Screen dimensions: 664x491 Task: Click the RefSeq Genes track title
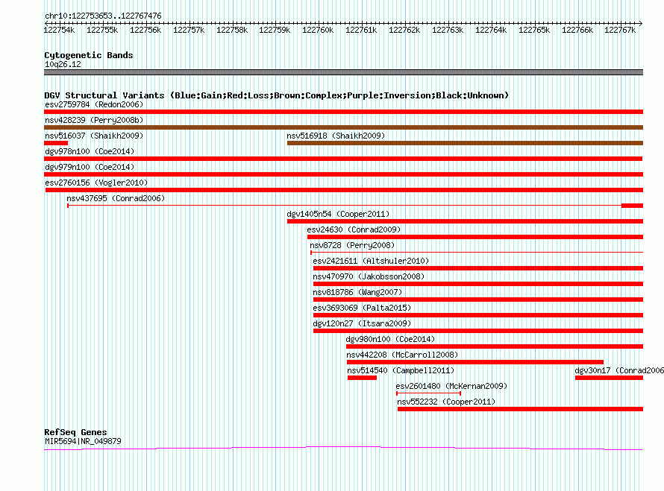coord(75,432)
